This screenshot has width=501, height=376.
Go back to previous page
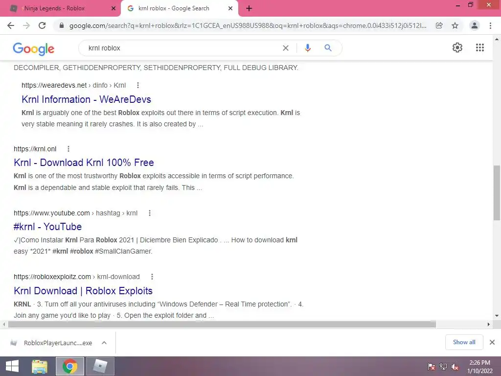pos(11,25)
